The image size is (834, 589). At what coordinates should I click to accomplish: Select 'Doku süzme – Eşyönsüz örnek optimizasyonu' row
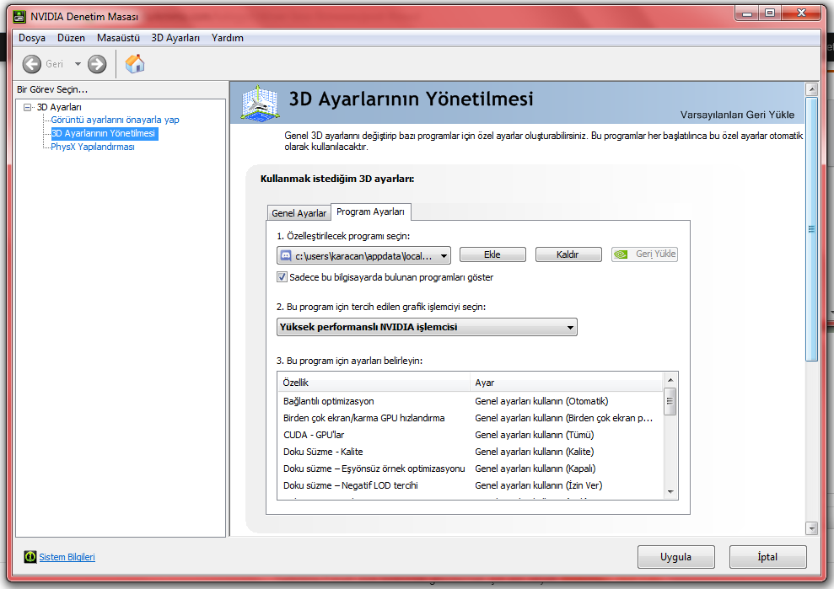tap(471, 469)
